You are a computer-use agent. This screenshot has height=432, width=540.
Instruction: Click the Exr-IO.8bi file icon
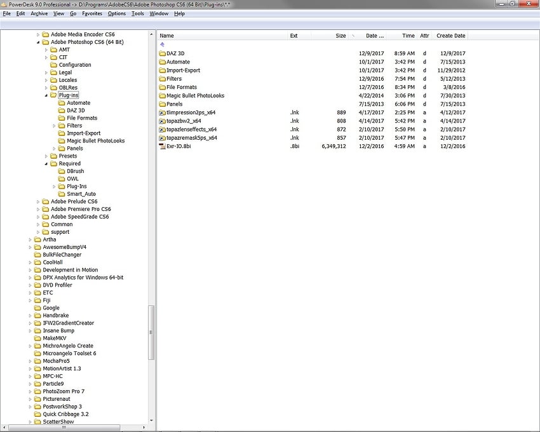(162, 146)
